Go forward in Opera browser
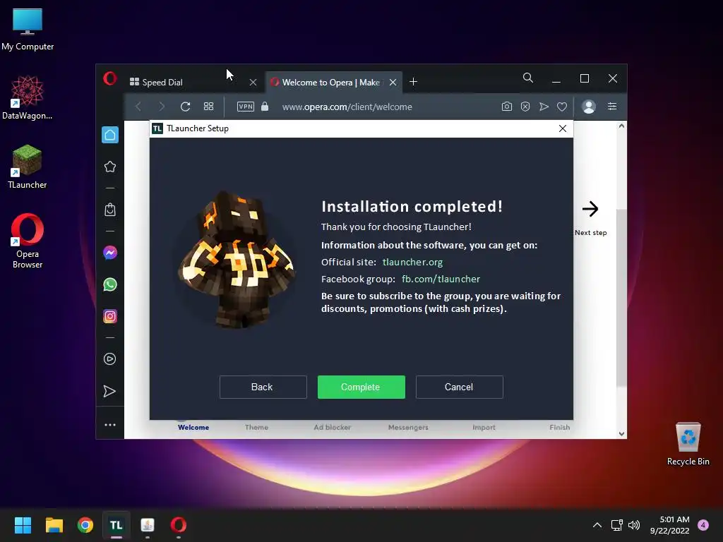723x542 pixels. [162, 107]
